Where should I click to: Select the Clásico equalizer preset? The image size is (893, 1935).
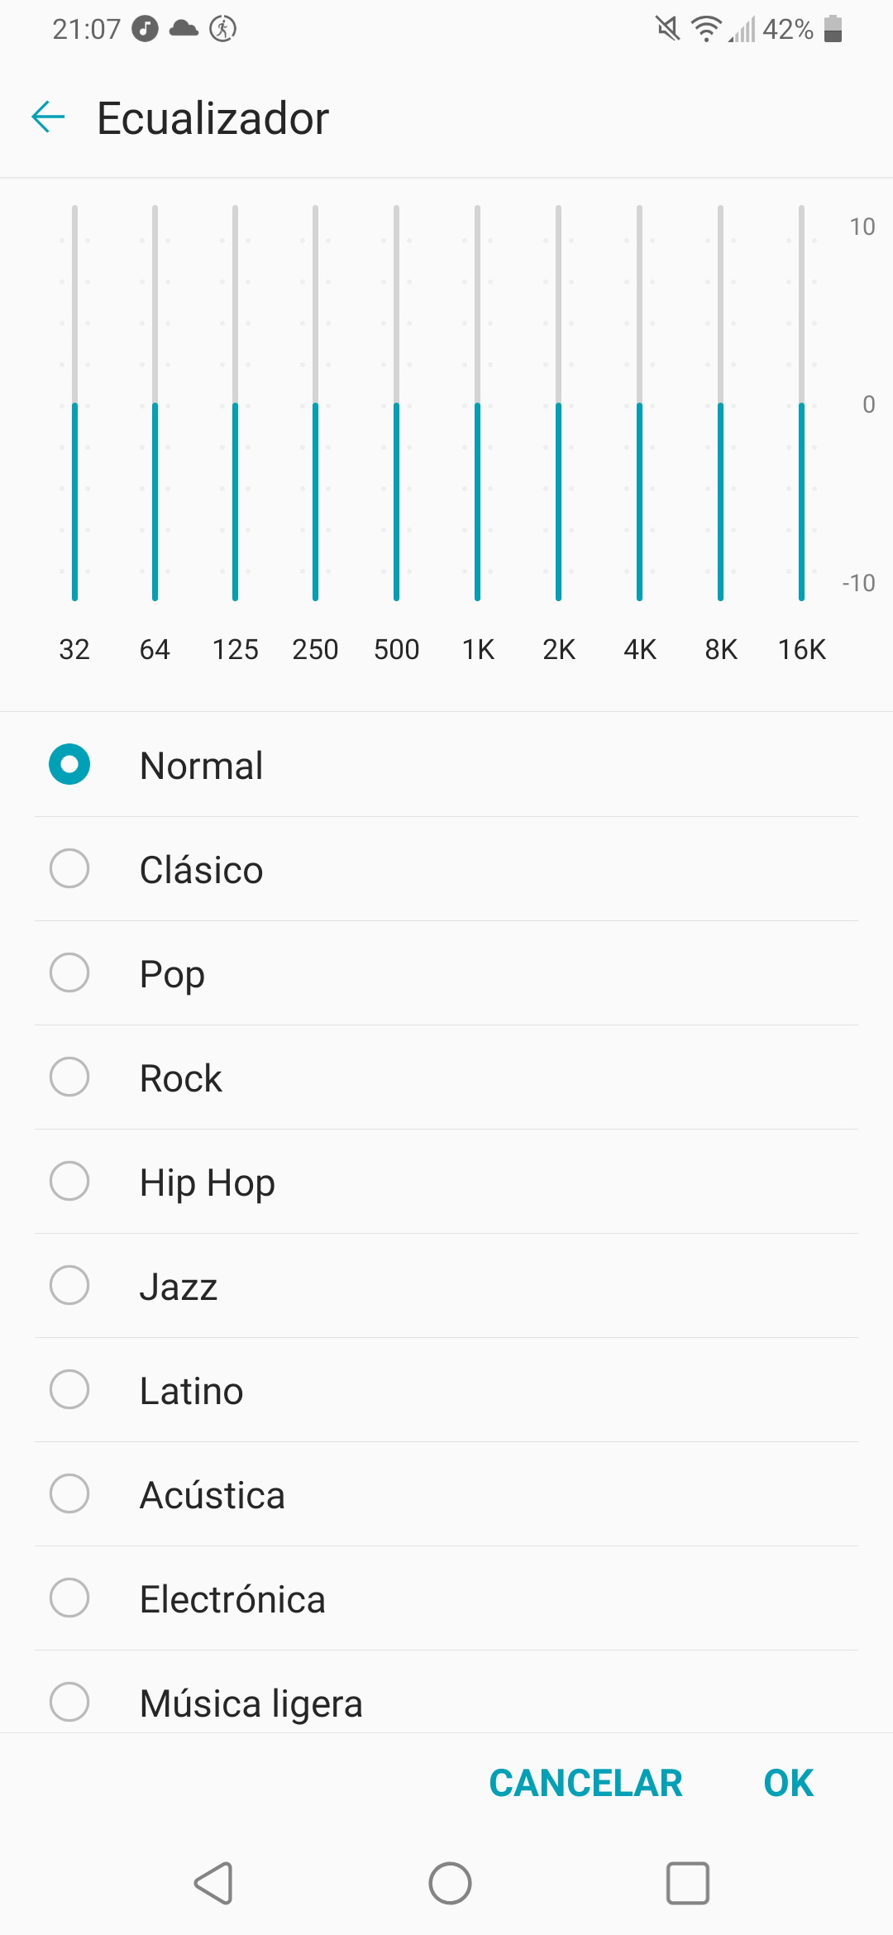click(446, 869)
